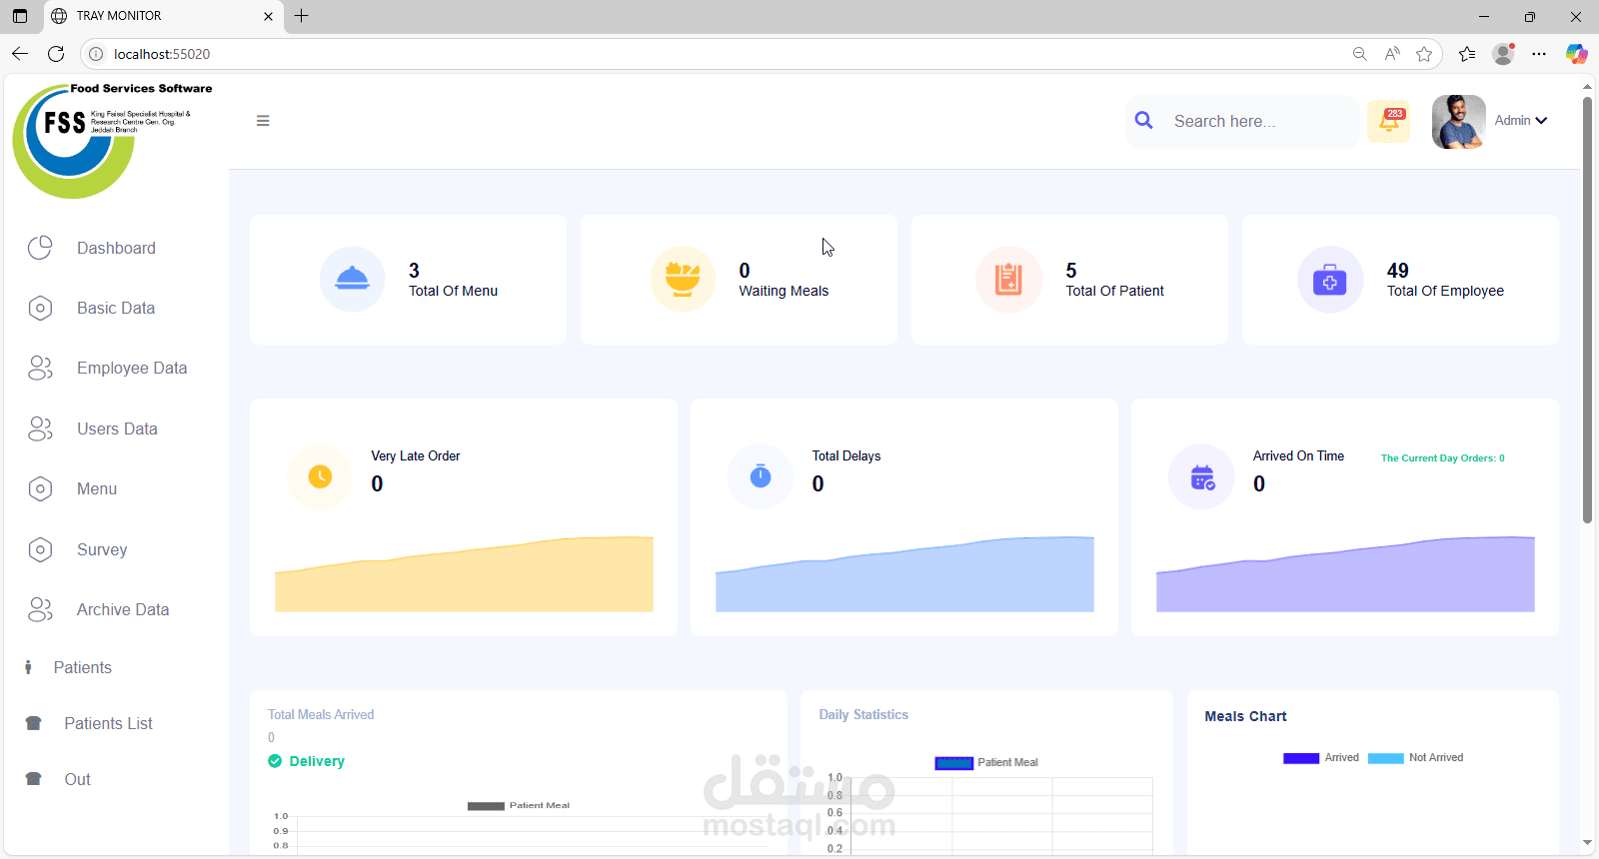This screenshot has width=1599, height=859.
Task: Toggle the Not Arrived legend swatch
Action: [1386, 758]
